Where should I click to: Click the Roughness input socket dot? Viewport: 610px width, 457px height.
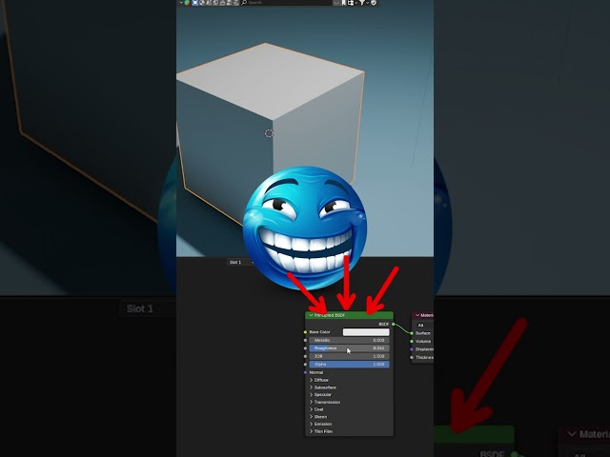point(305,348)
